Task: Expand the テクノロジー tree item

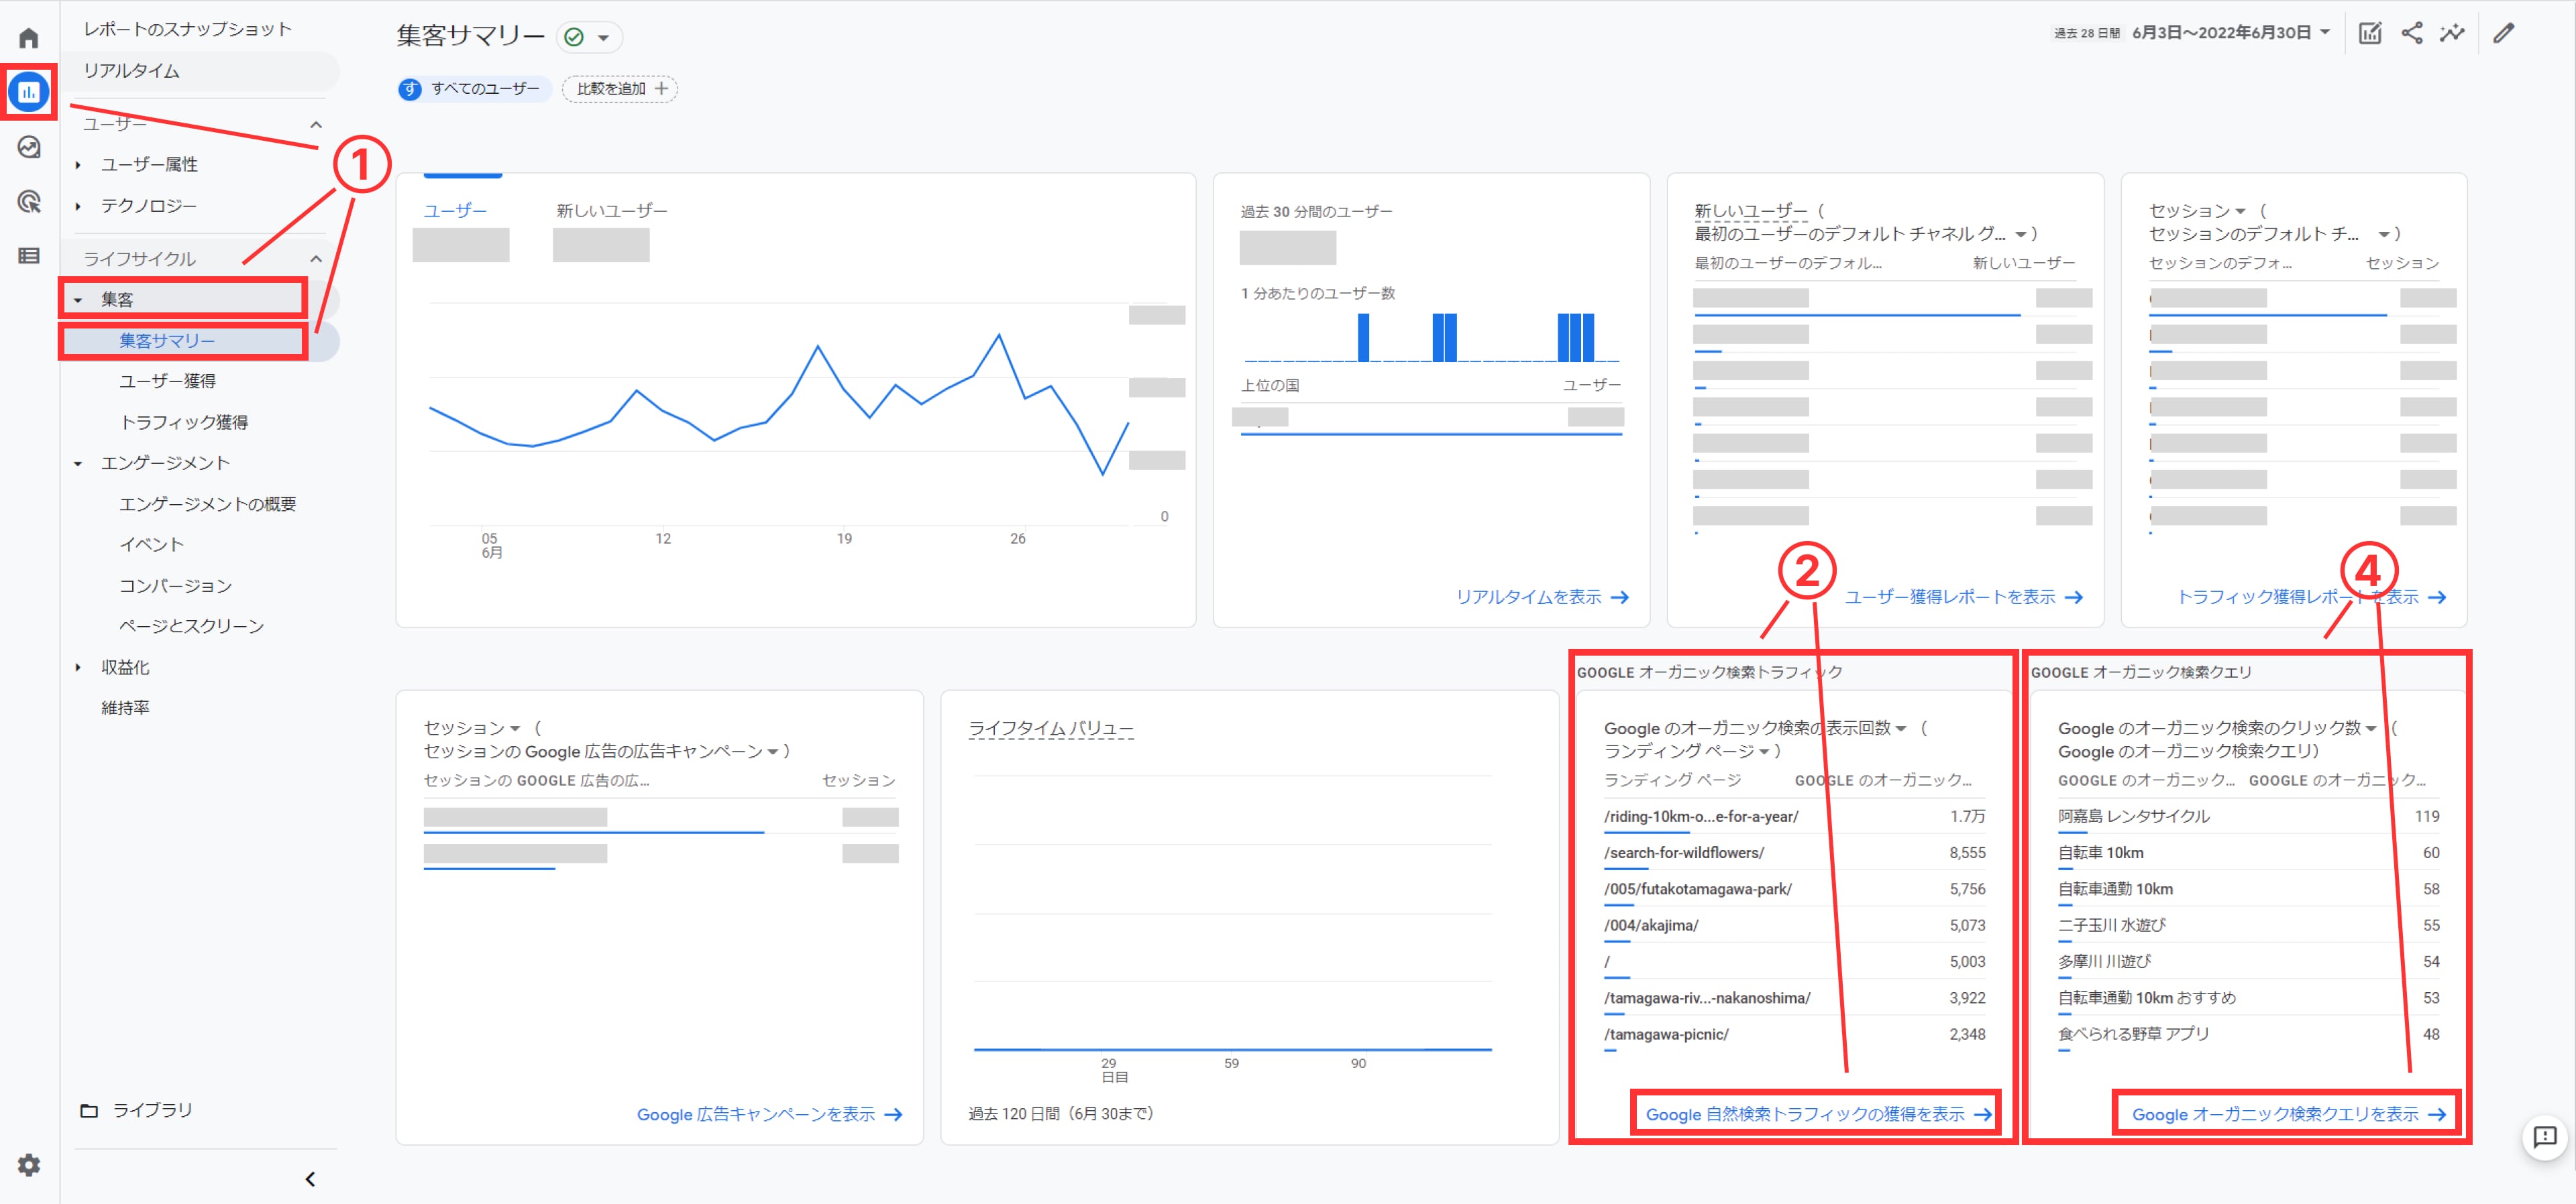Action: tap(78, 206)
